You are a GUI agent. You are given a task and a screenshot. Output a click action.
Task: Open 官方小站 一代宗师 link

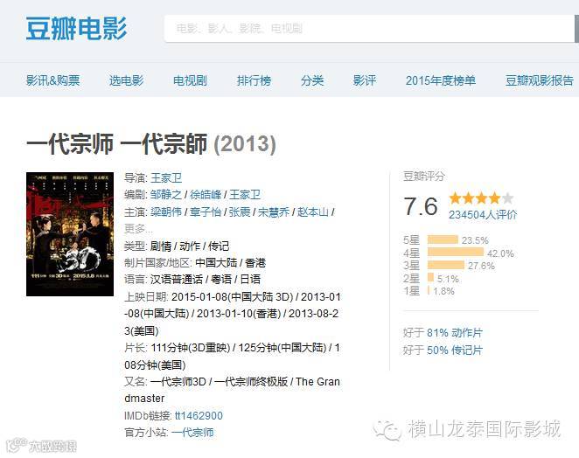[x=192, y=432]
